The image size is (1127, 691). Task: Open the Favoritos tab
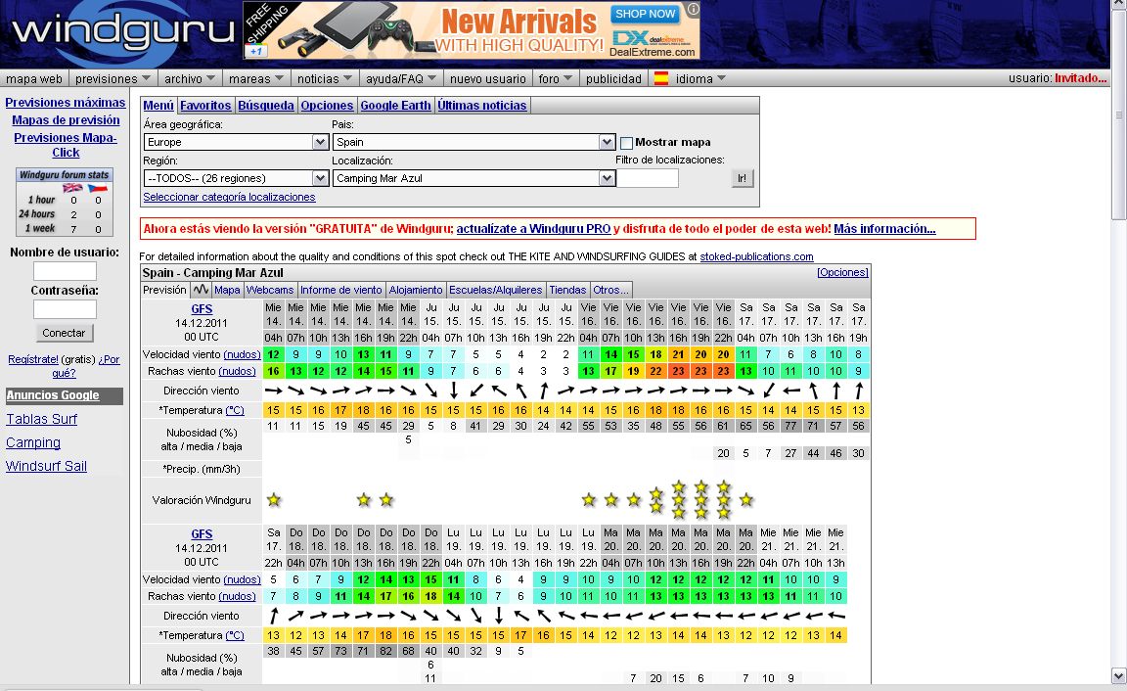(208, 105)
